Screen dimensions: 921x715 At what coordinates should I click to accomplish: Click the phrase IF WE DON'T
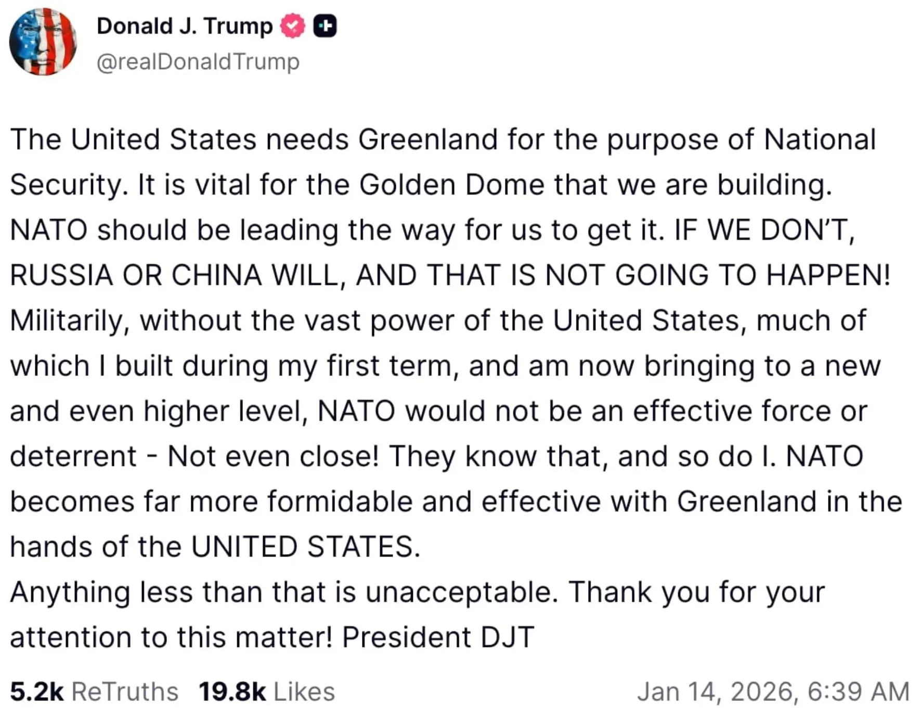tap(764, 229)
